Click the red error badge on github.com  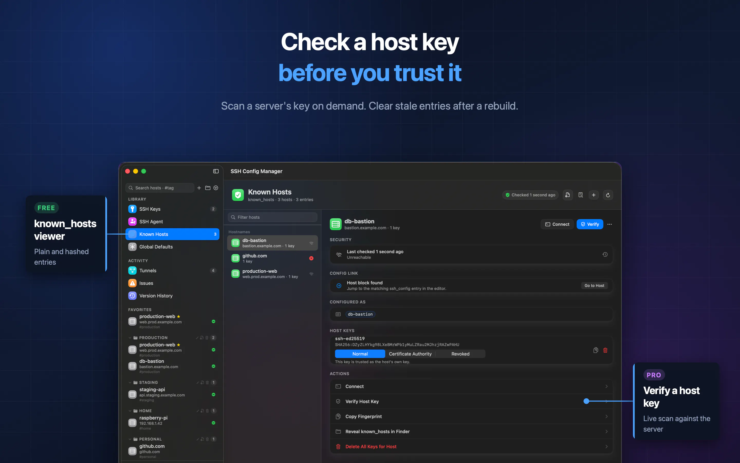[311, 259]
